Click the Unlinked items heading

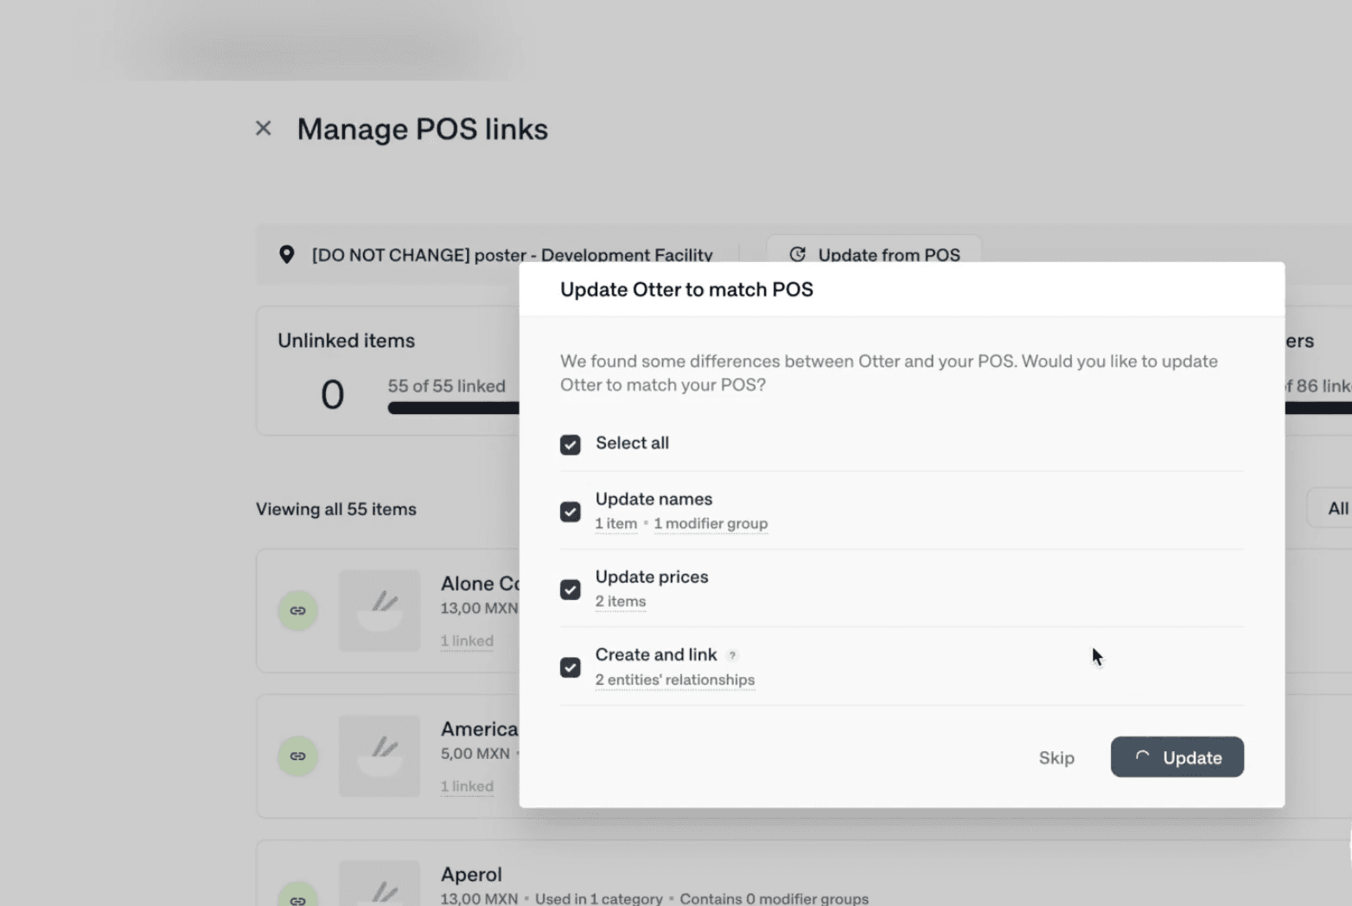tap(346, 341)
